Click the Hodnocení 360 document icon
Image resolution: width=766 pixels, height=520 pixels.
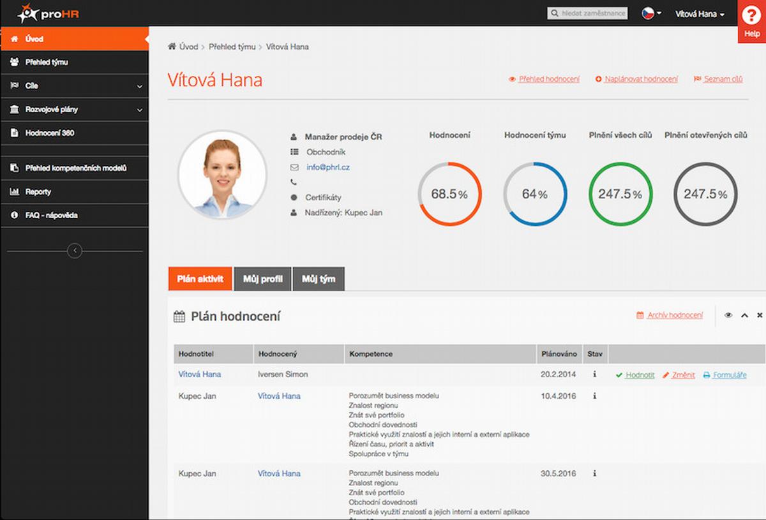(x=14, y=133)
